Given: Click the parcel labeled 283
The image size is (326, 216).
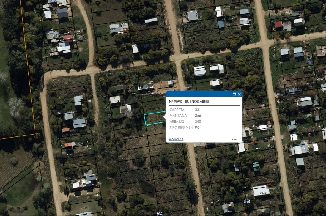Looking at the screenshot, I should 113,28.
